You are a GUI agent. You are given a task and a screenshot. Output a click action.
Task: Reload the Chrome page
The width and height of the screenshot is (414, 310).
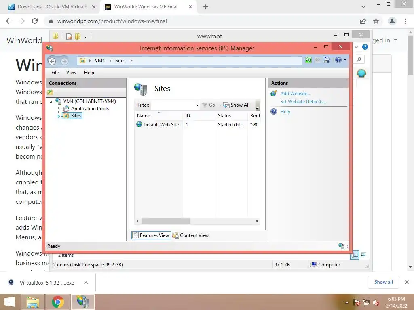pos(35,21)
